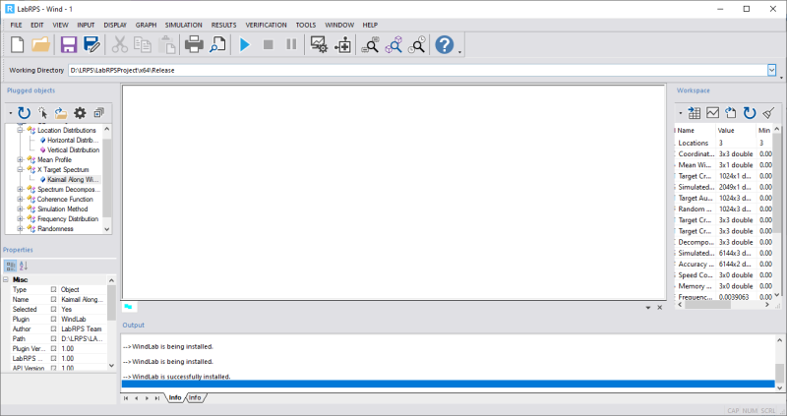Click the Name column header in Workspace
Viewport: 787px width, 416px height.
coord(696,130)
